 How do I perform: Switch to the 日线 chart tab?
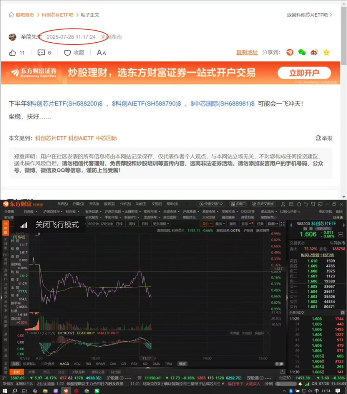coord(120,224)
